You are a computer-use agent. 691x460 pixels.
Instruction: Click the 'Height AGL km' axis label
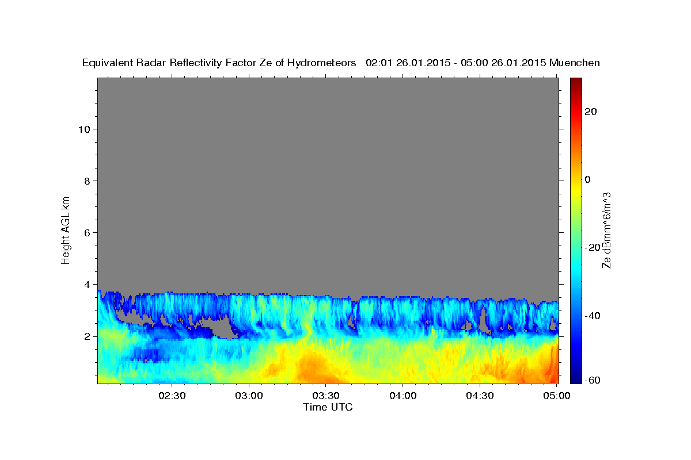coord(66,229)
